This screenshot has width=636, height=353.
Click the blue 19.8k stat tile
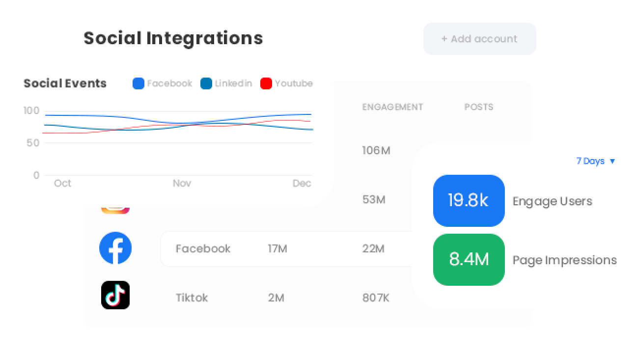pyautogui.click(x=469, y=201)
